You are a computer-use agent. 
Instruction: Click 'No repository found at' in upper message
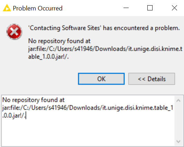coord(59,41)
